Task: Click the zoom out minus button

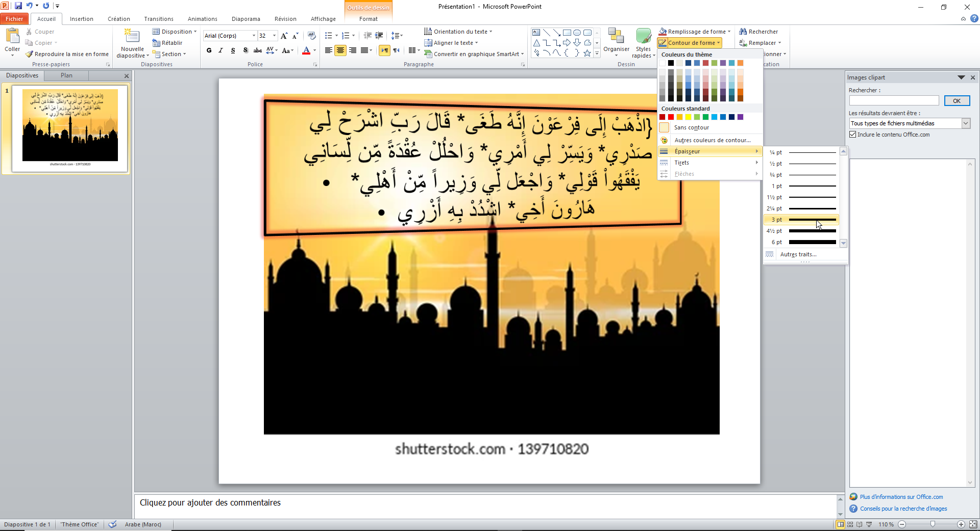Action: pyautogui.click(x=902, y=524)
